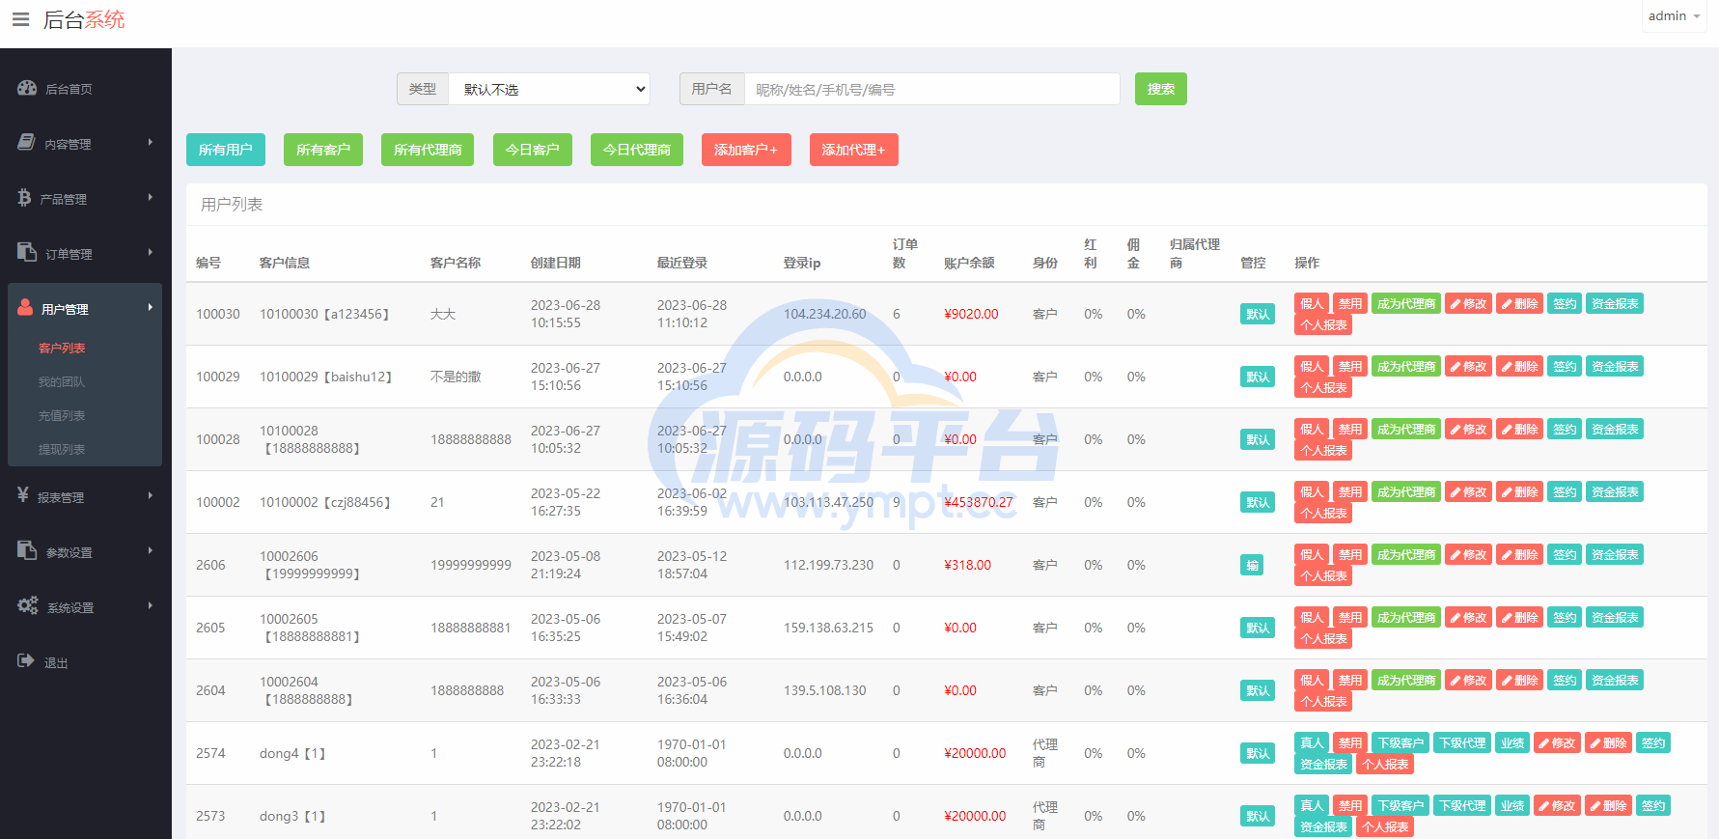Show 所有用户 filter button
The width and height of the screenshot is (1719, 839).
[226, 150]
